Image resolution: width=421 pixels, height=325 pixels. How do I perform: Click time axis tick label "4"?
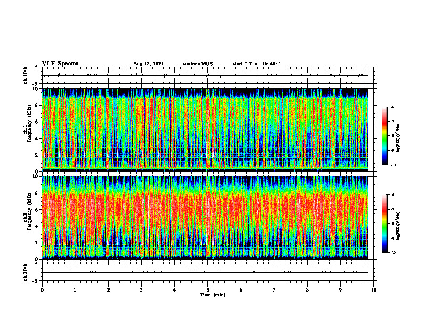coord(175,290)
